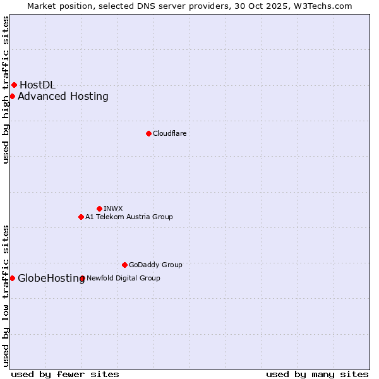Select the INWX text label
379x379 pixels.
[113, 208]
